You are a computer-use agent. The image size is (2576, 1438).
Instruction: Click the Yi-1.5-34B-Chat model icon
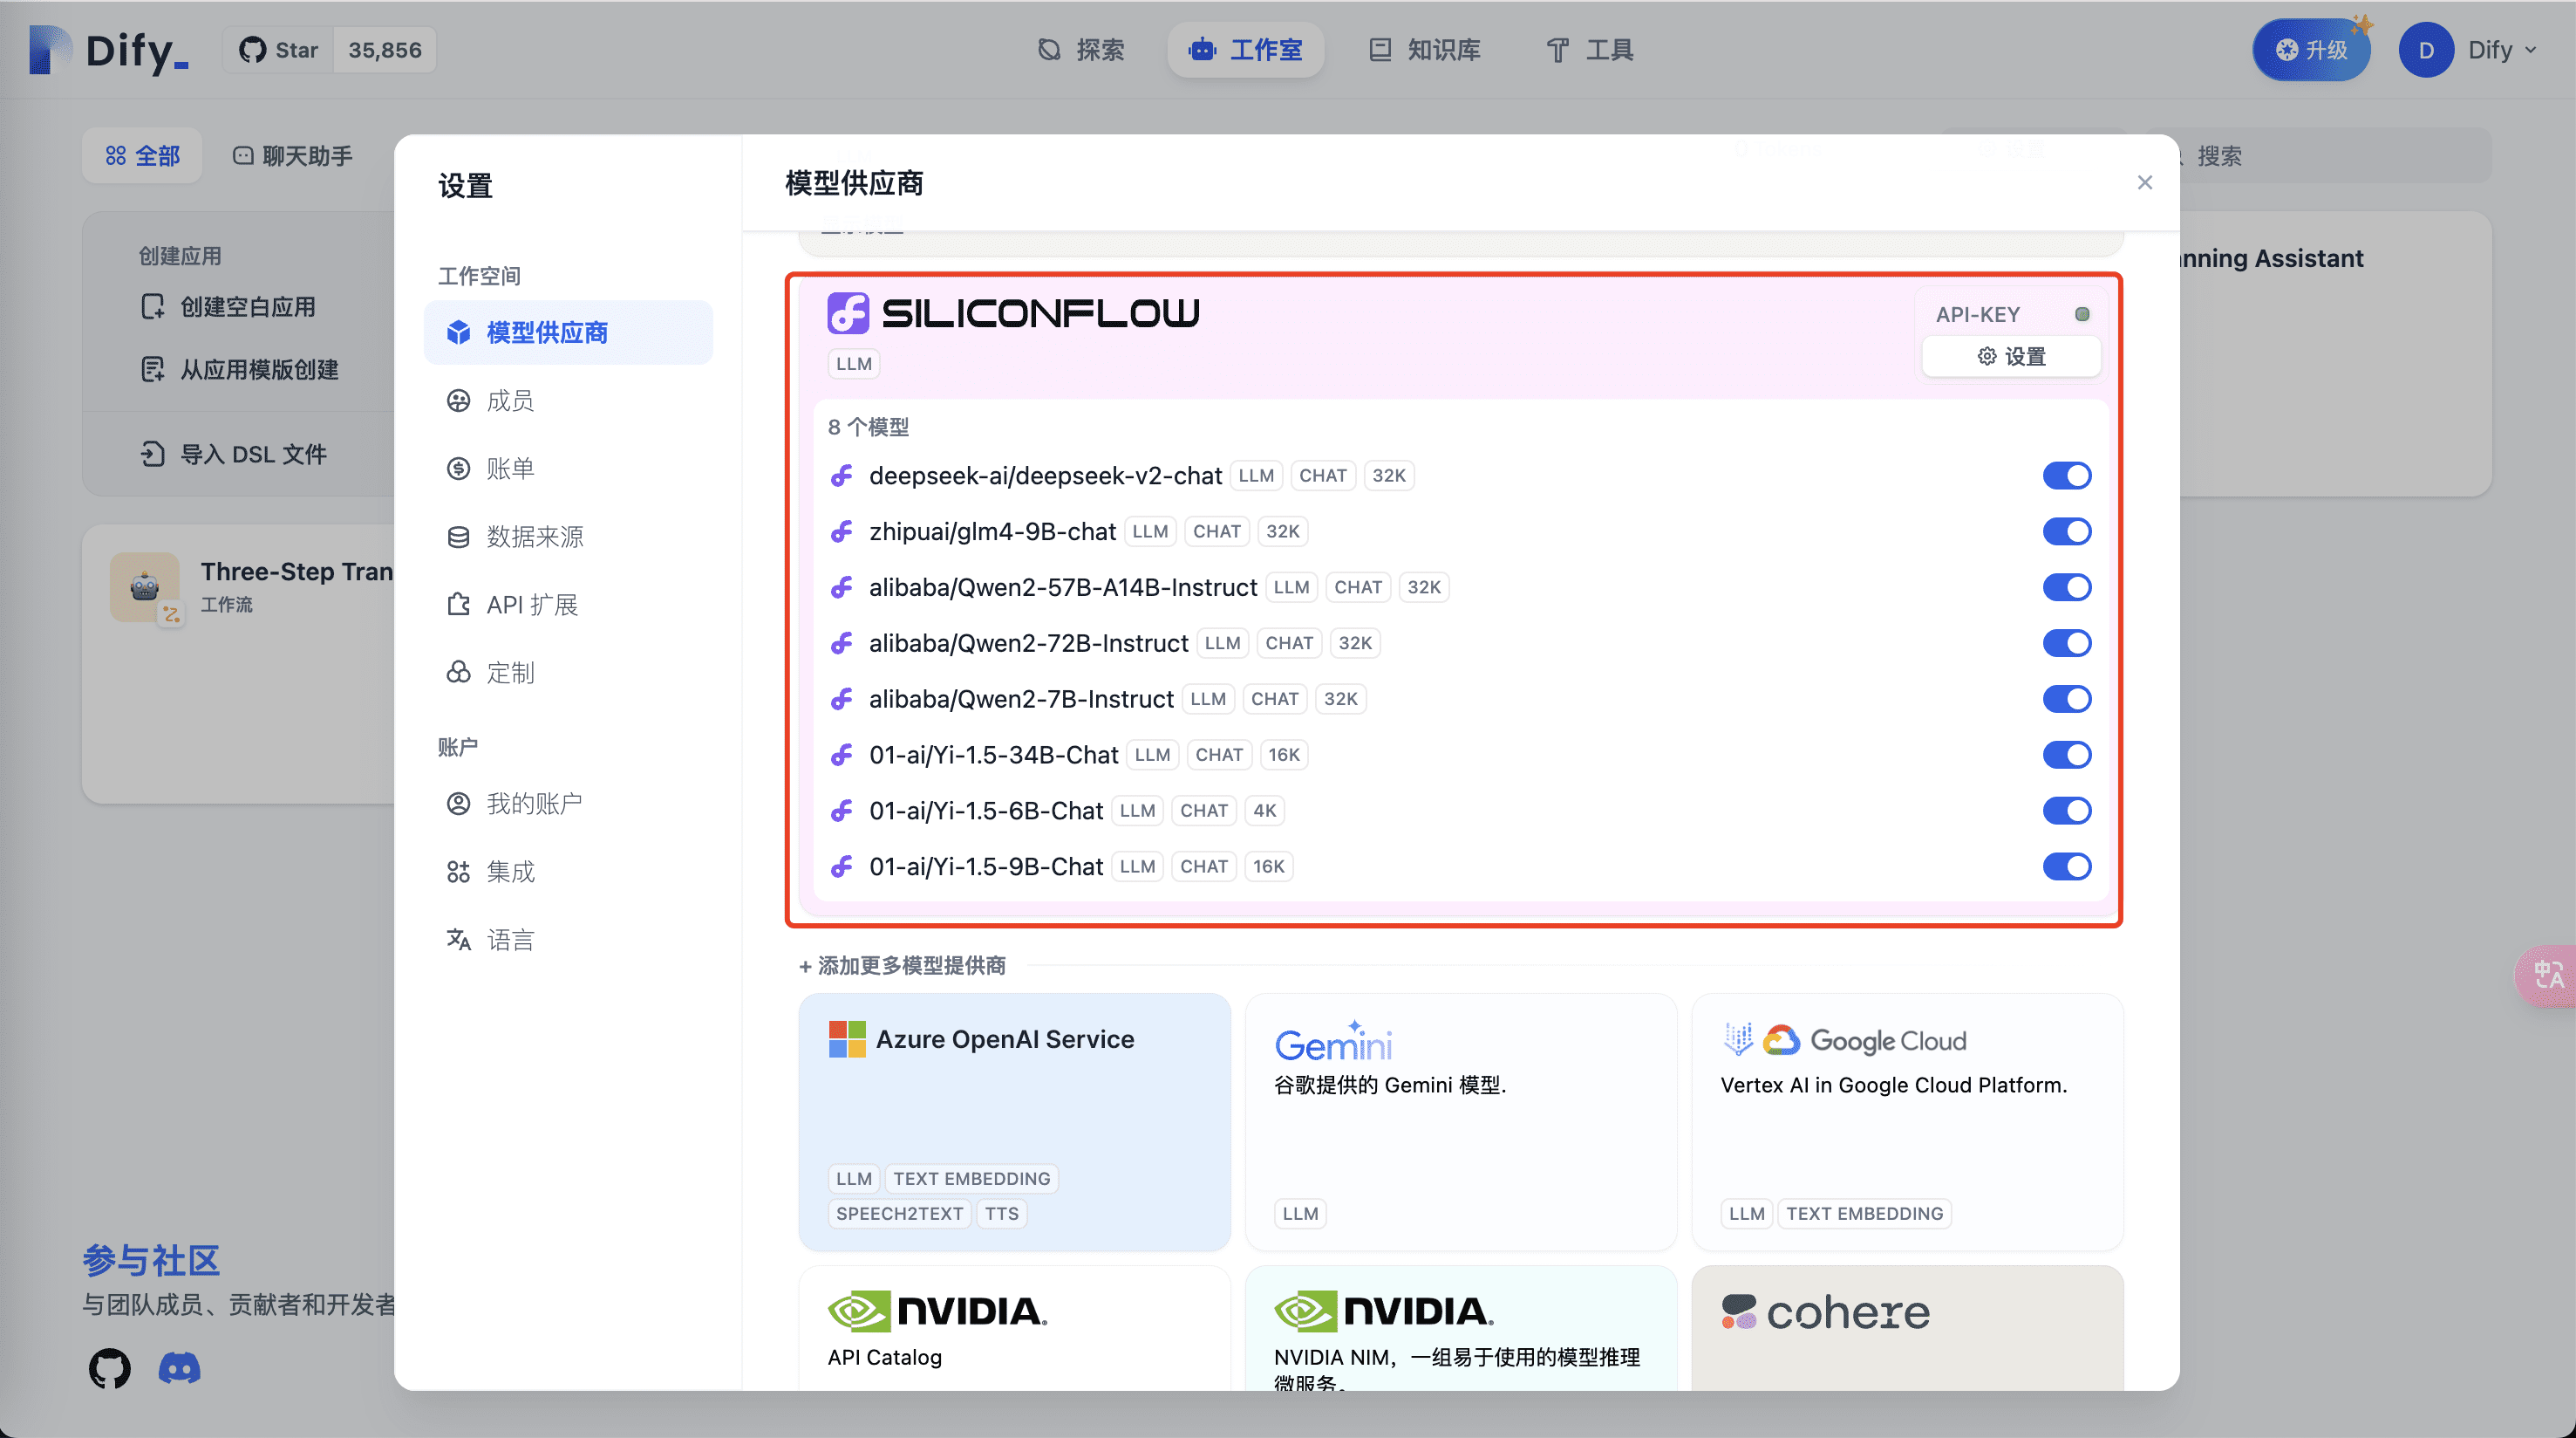pyautogui.click(x=842, y=756)
